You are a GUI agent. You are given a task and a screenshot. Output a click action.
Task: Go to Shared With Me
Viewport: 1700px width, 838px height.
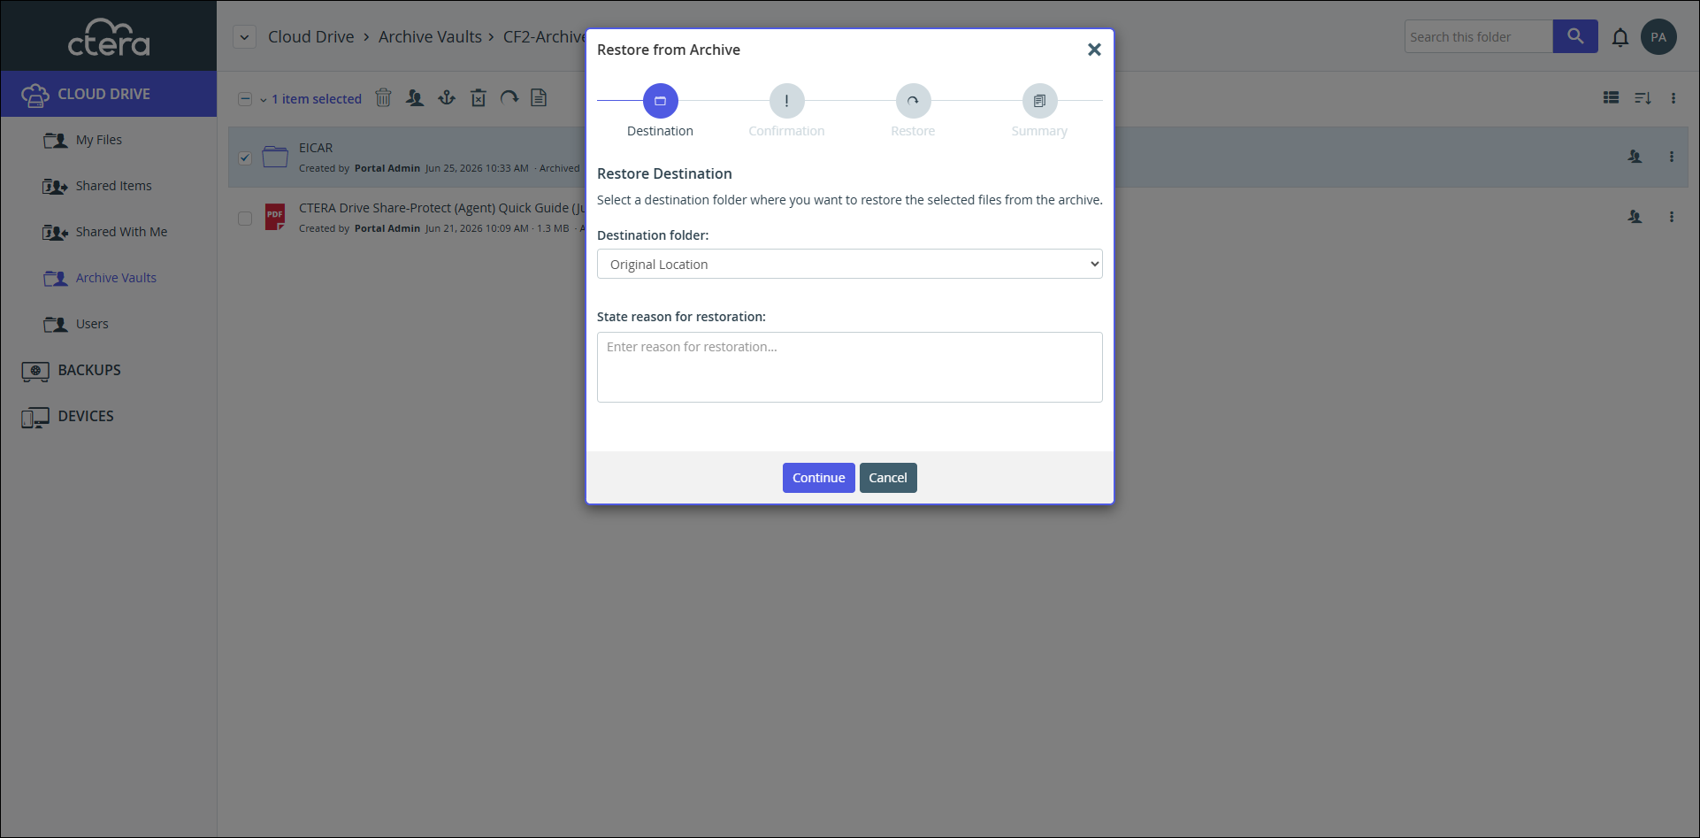(121, 232)
